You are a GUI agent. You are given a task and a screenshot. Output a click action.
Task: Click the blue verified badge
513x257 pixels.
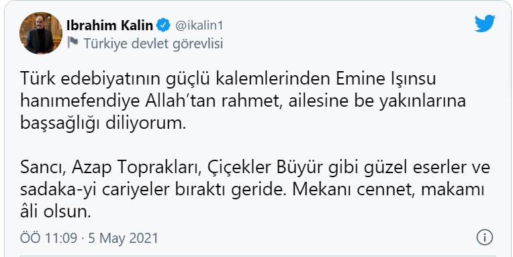pos(163,25)
